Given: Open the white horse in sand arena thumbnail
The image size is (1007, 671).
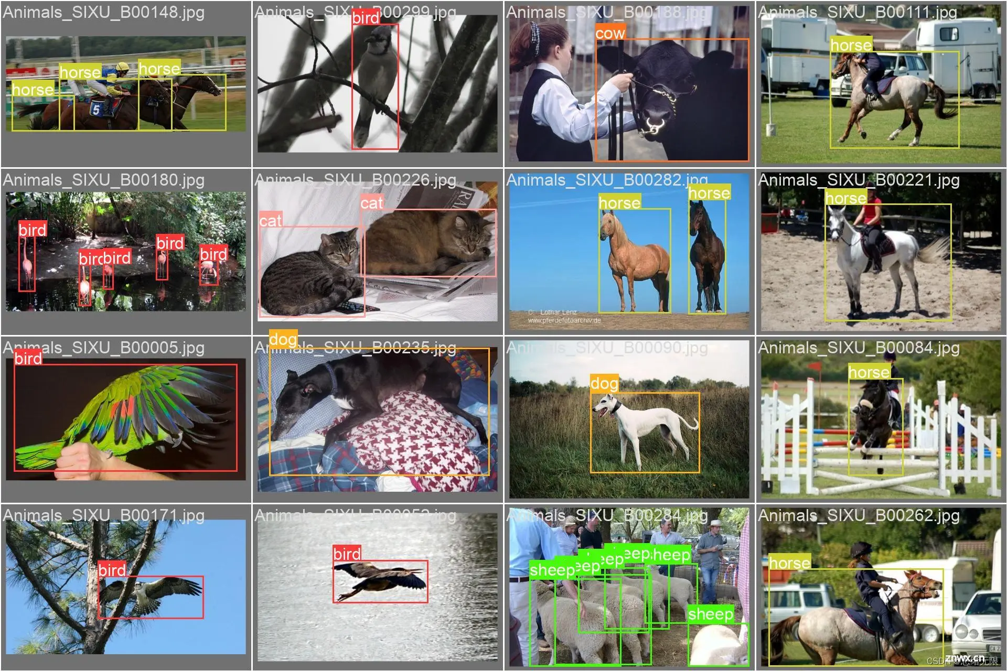Looking at the screenshot, I should [881, 252].
